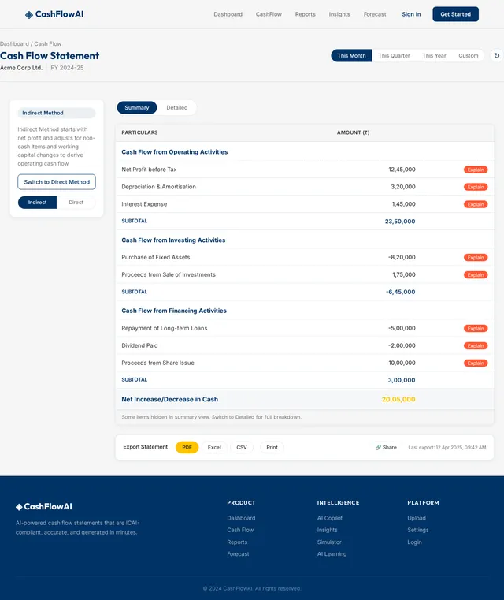Explain Depreciation & Amortisation row
This screenshot has height=600, width=504.
tap(476, 187)
